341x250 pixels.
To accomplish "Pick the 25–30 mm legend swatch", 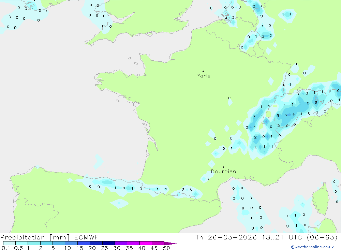I will tap(108, 243).
